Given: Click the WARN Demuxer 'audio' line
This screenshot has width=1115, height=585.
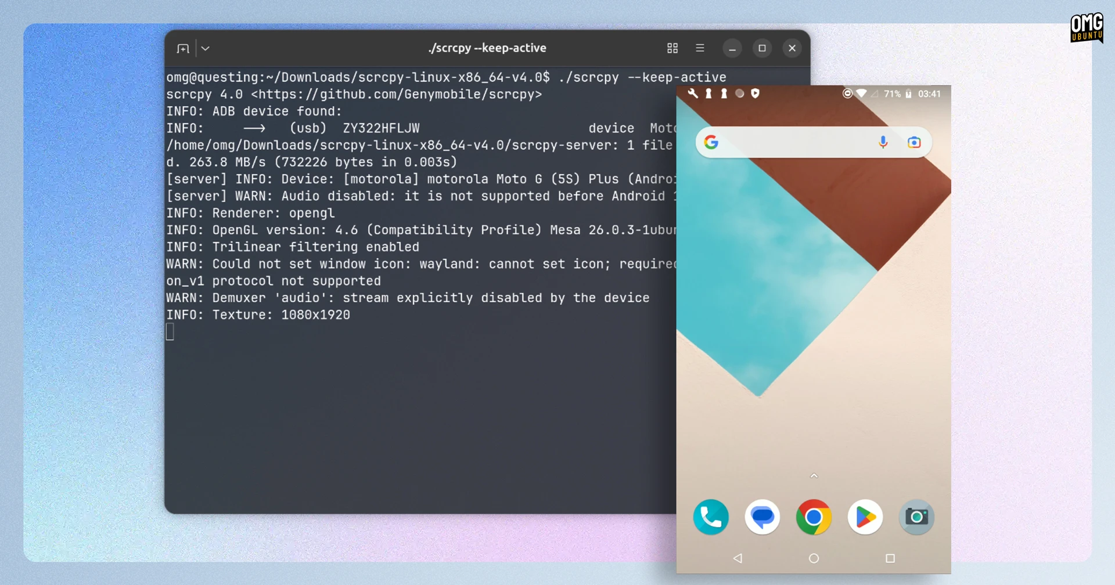Looking at the screenshot, I should tap(408, 298).
